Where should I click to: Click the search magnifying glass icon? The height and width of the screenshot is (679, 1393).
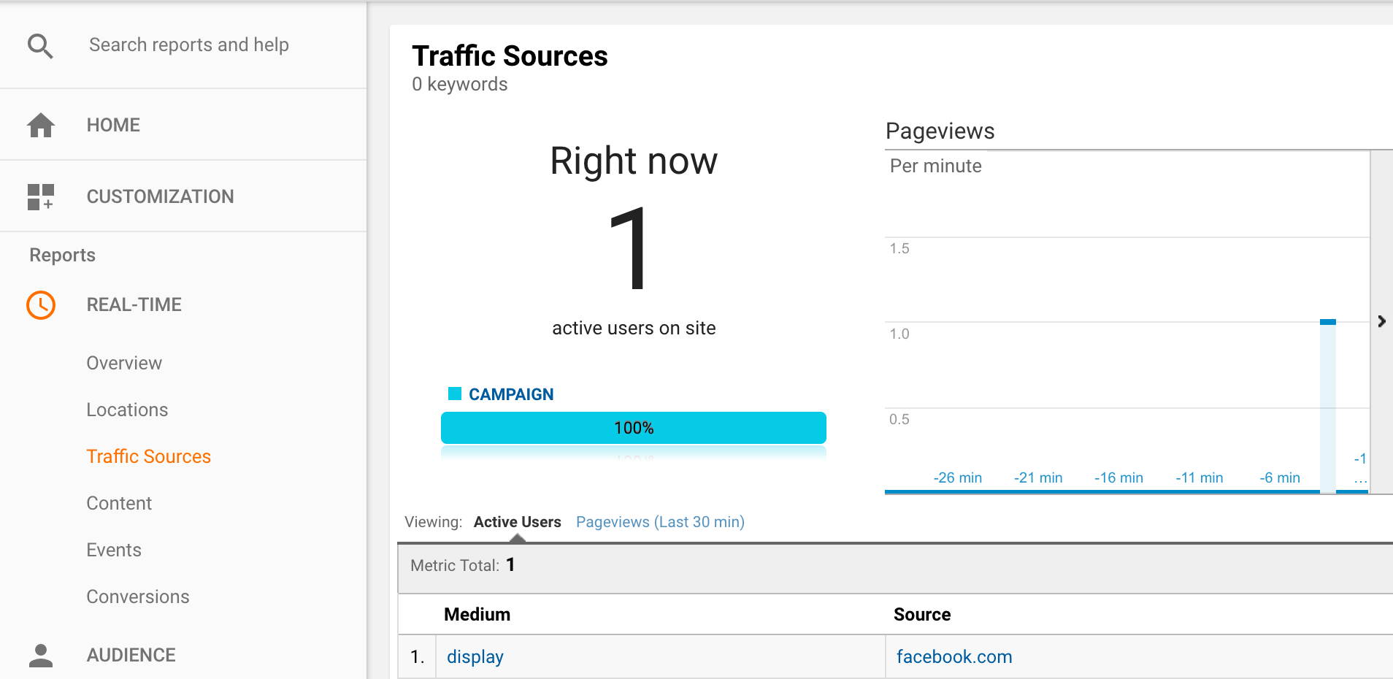[40, 46]
